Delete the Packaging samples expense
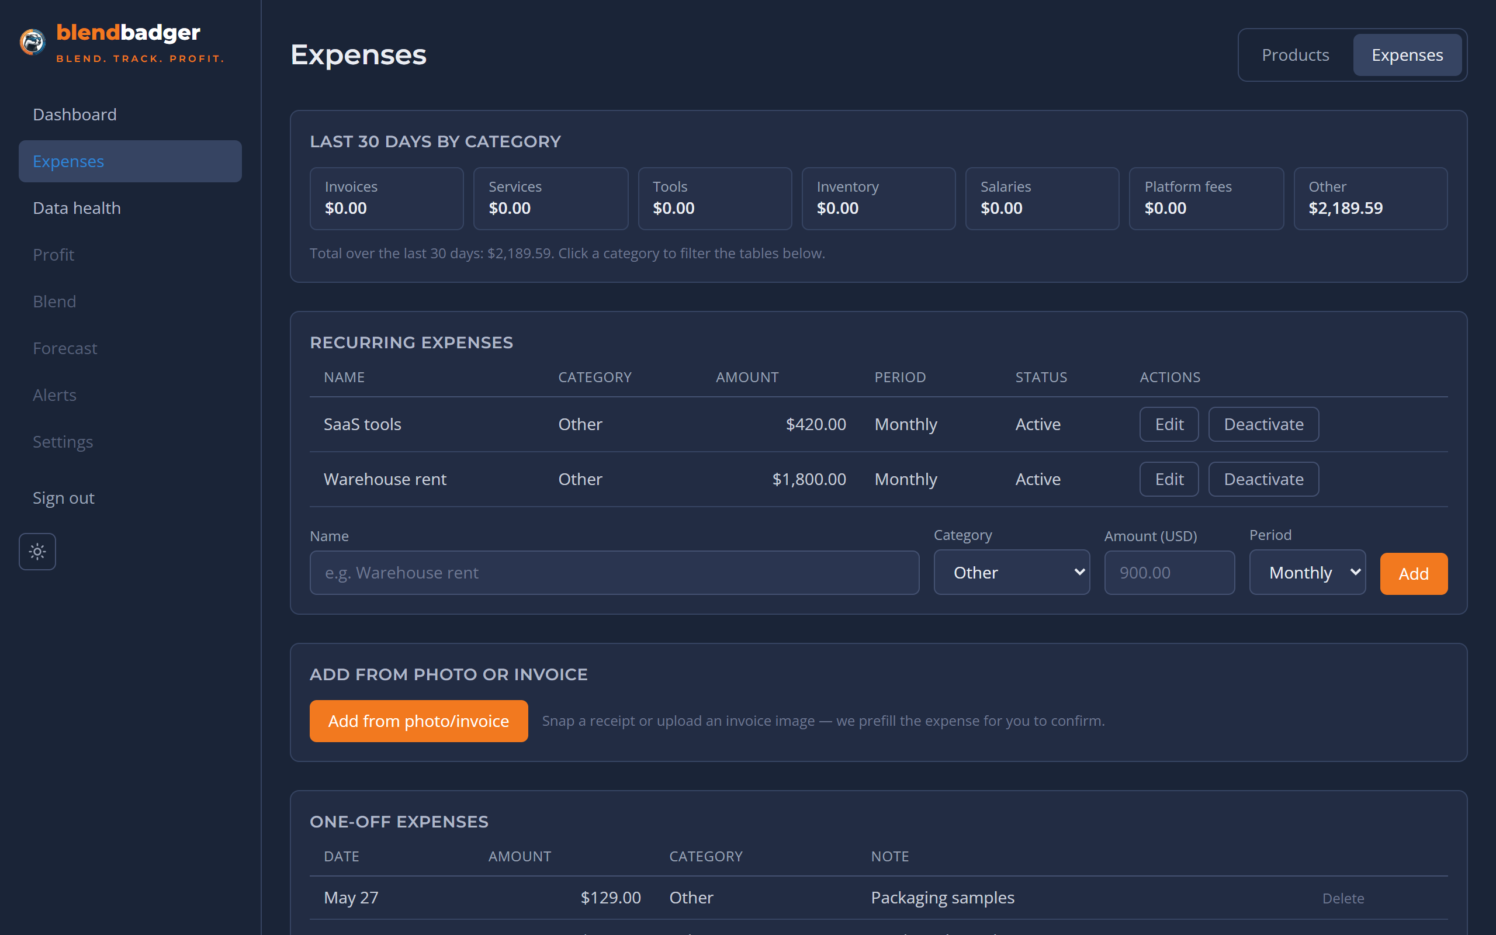This screenshot has width=1496, height=935. click(x=1343, y=898)
